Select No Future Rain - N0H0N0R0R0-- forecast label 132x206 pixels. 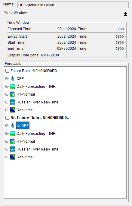[x=40, y=118]
